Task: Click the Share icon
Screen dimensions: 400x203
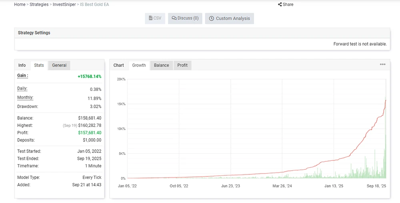Action: pos(280,4)
